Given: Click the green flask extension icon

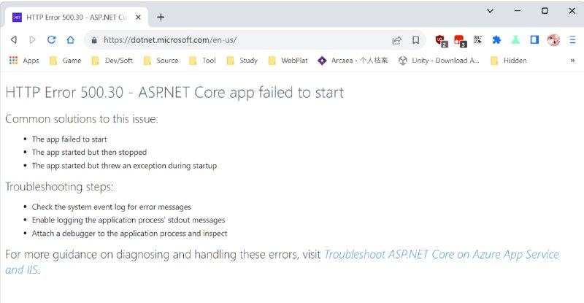Looking at the screenshot, I should click(x=515, y=39).
